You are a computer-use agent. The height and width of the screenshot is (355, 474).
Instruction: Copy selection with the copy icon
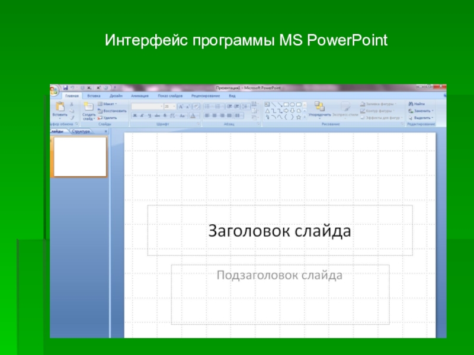pos(72,111)
